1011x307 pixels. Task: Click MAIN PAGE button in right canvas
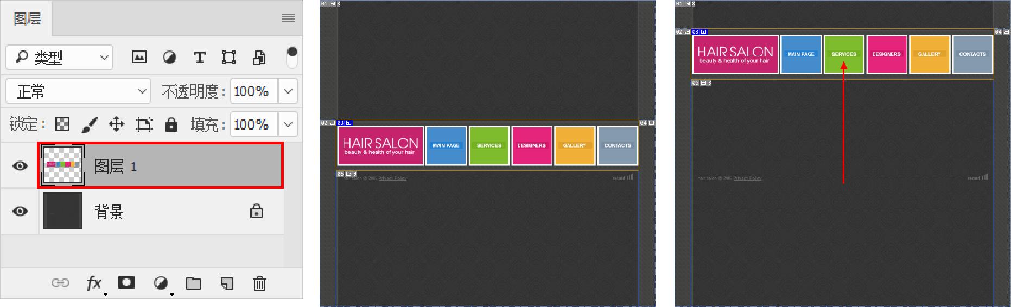(801, 54)
